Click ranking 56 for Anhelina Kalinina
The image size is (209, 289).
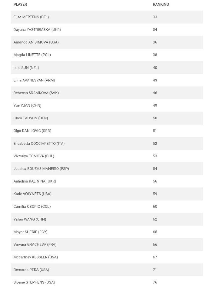pyautogui.click(x=155, y=181)
